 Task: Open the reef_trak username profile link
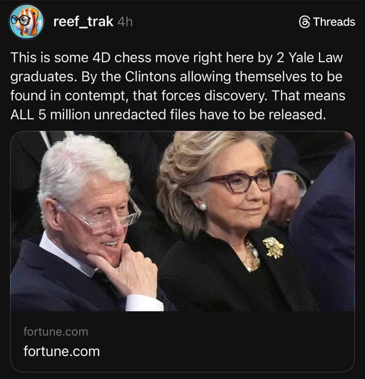pyautogui.click(x=83, y=21)
